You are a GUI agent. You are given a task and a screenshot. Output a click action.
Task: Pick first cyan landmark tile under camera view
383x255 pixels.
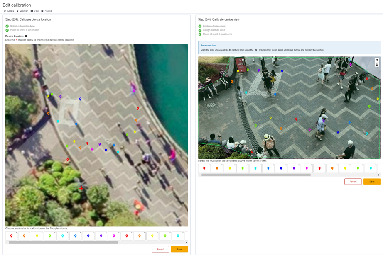pyautogui.click(x=255, y=168)
